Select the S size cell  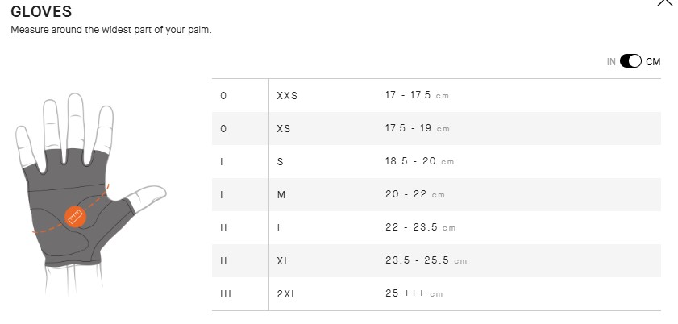coord(281,161)
